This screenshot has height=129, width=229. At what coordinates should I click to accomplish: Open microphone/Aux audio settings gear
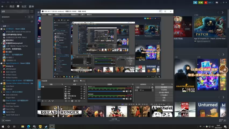[131, 91]
